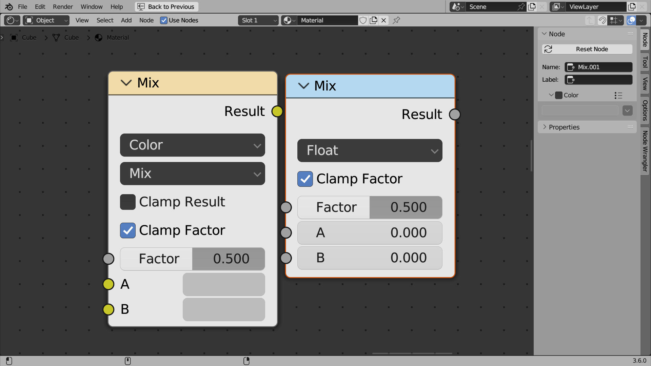This screenshot has height=366, width=651.
Task: Click the Factor slider in Color Mix node
Action: point(192,259)
